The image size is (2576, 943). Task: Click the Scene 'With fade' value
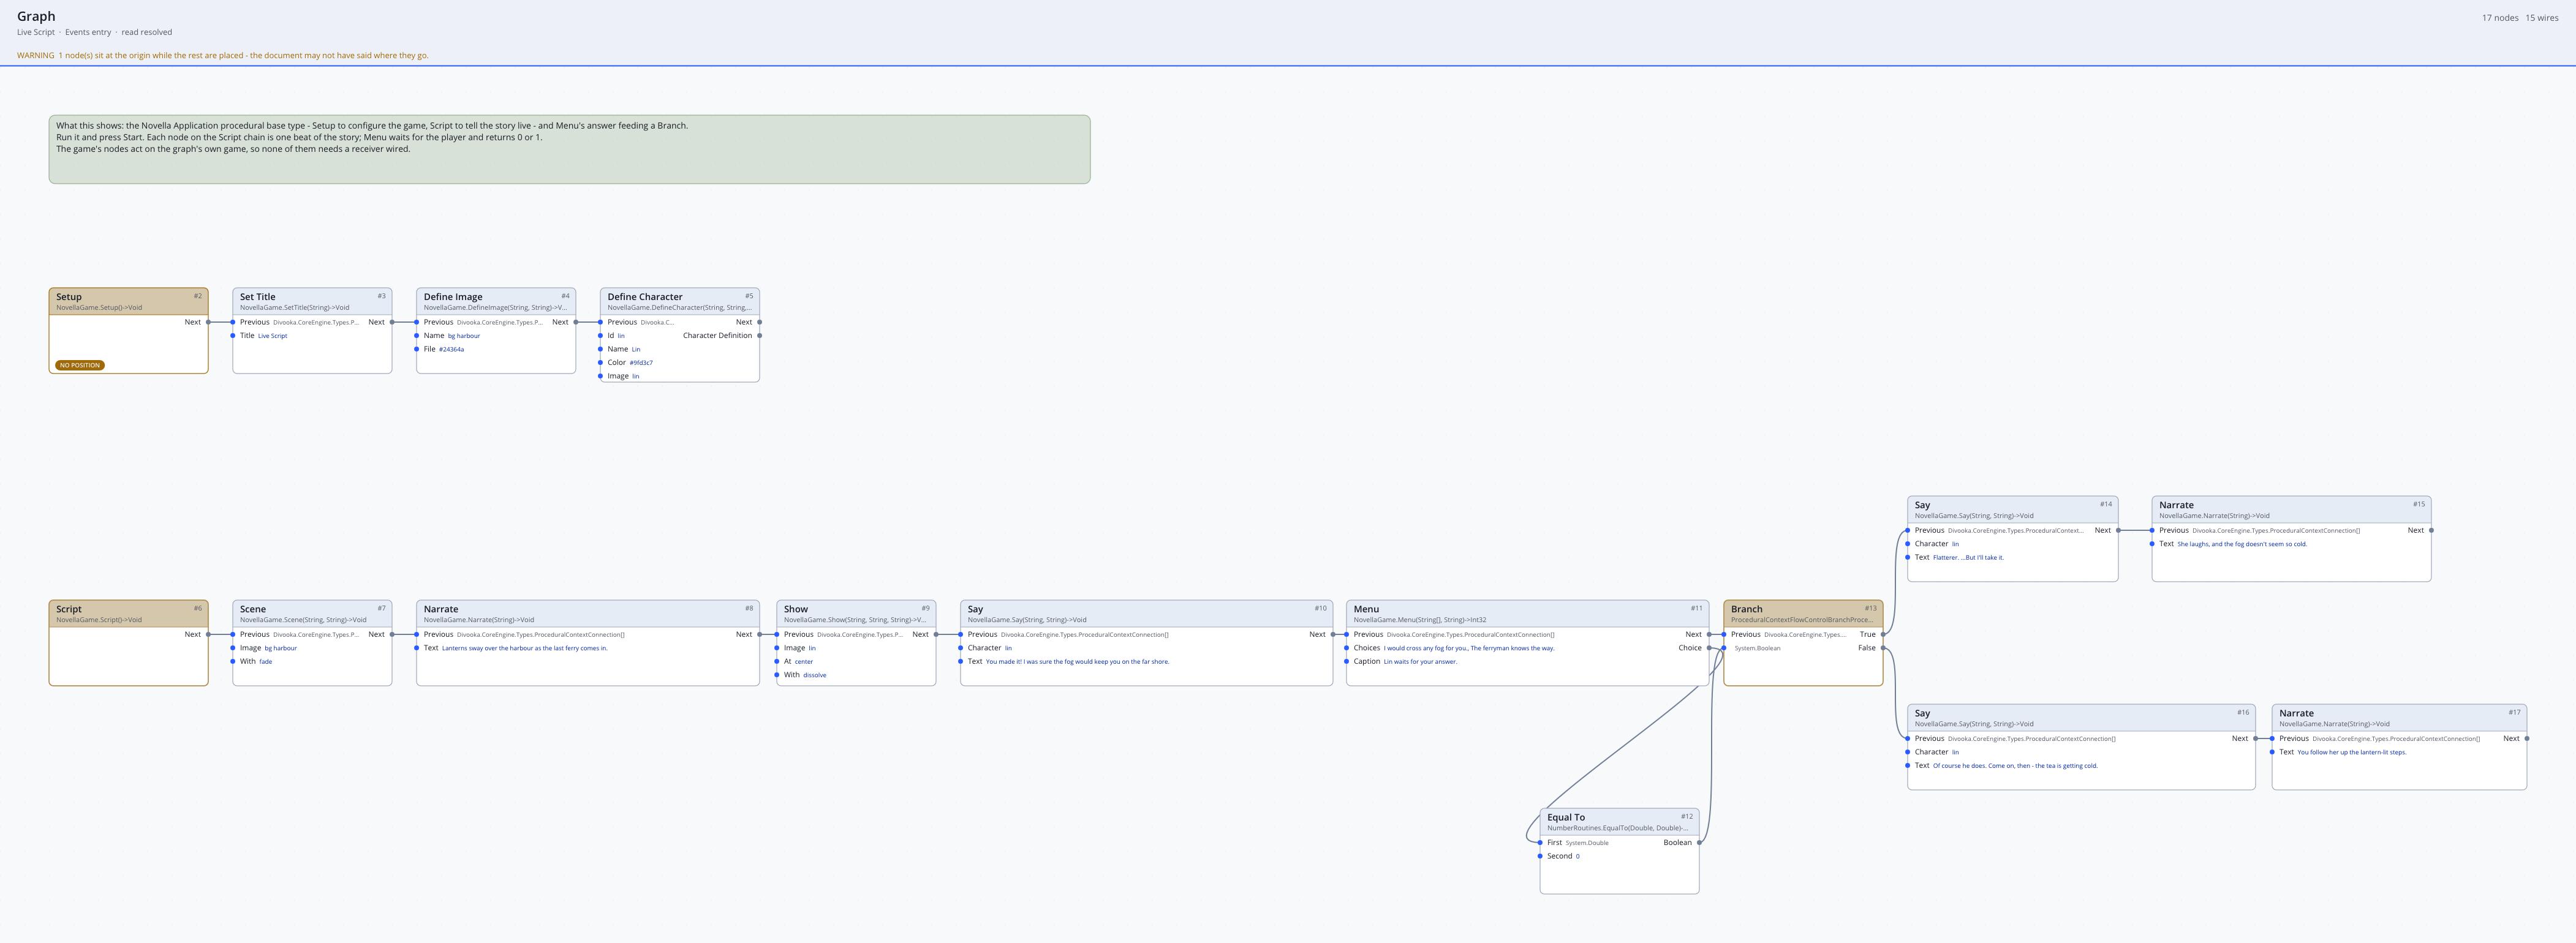pyautogui.click(x=265, y=661)
